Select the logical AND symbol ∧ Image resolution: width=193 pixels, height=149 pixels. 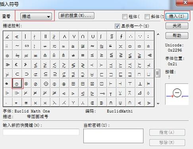(64, 36)
